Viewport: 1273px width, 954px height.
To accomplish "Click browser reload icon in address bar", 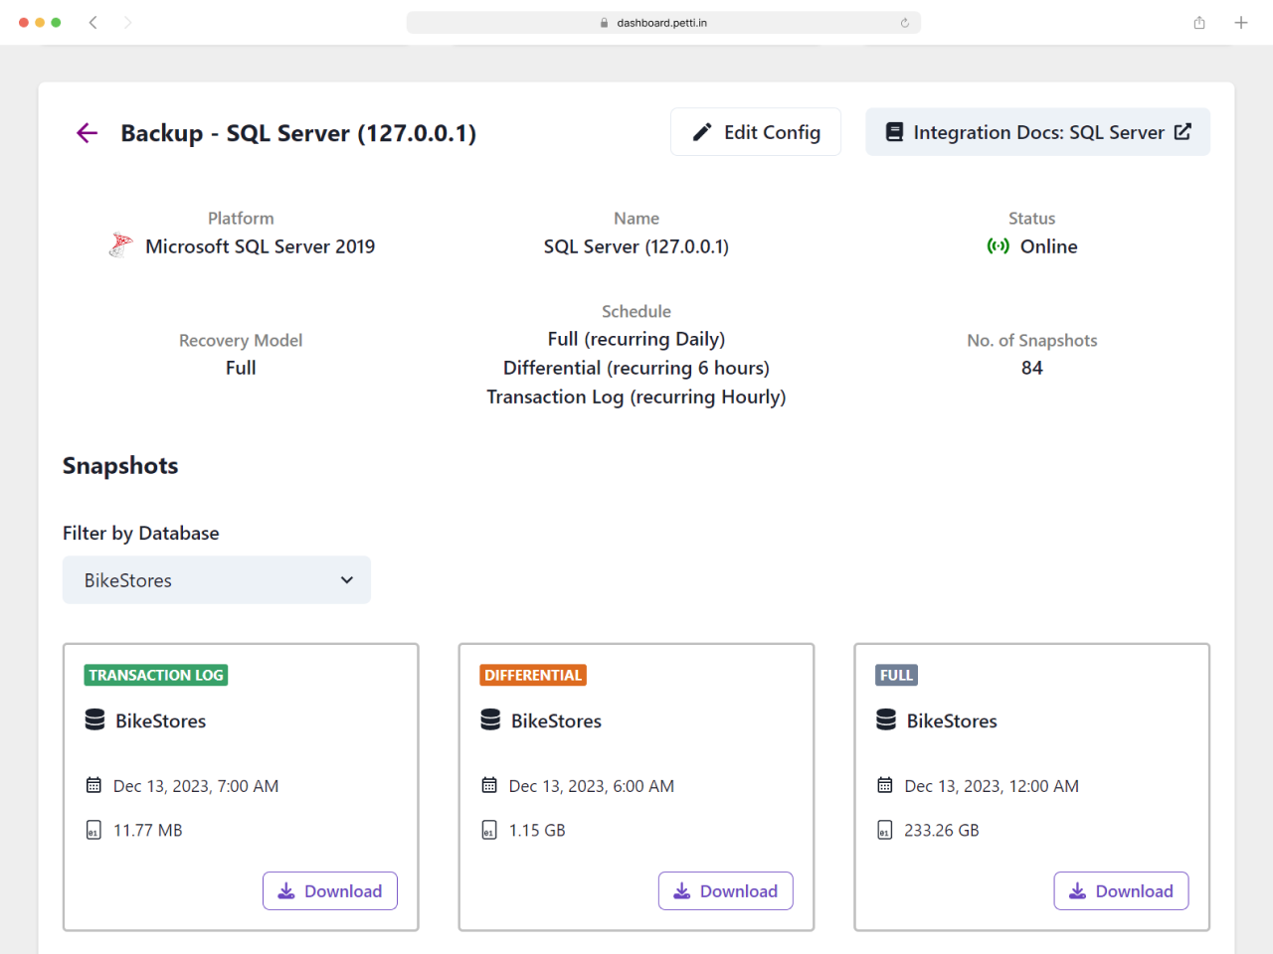I will [905, 23].
